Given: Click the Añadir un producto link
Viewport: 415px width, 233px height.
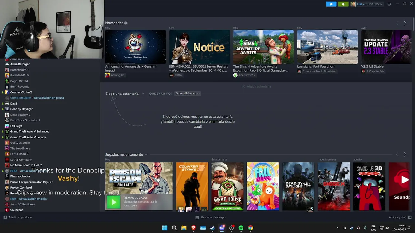Looking at the screenshot, I should click(20, 217).
